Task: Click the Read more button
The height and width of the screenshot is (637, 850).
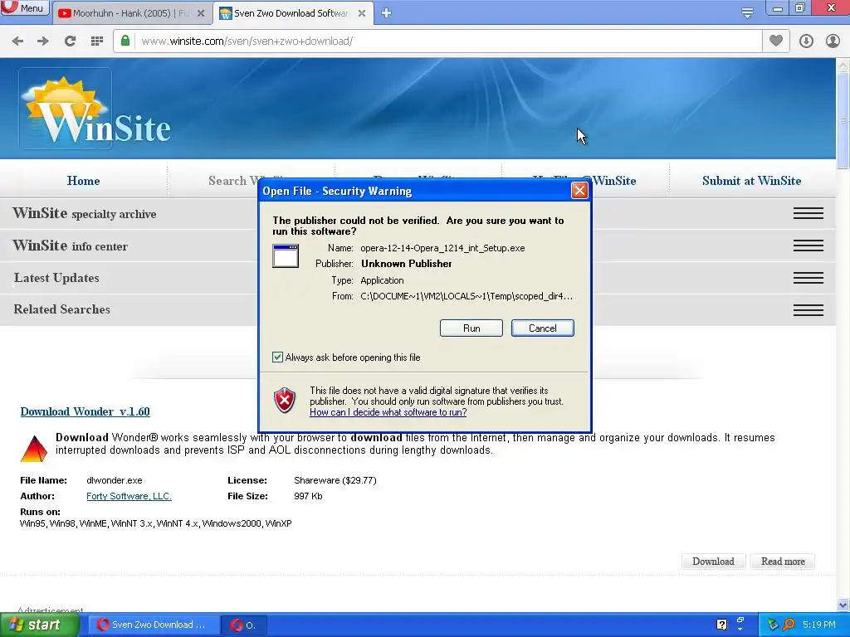Action: tap(783, 562)
